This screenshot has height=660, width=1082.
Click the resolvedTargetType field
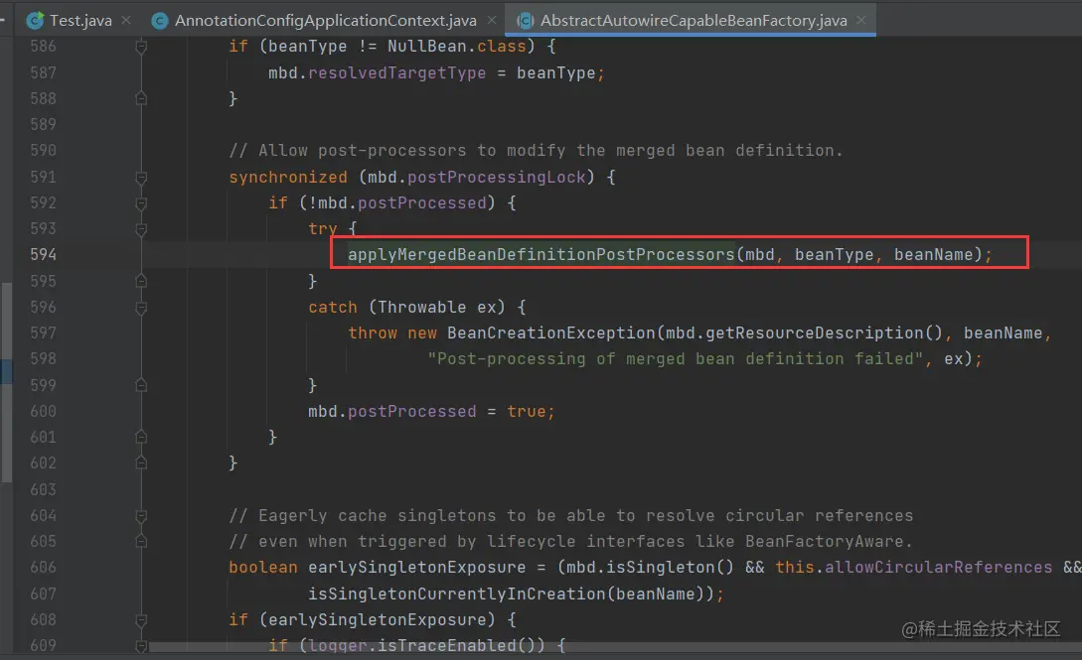(x=396, y=73)
